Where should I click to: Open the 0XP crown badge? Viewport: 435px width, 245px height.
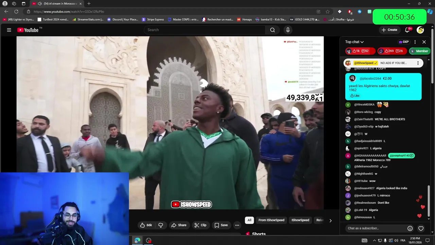tap(404, 42)
